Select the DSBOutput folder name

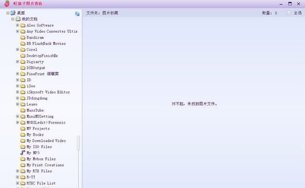[x=36, y=68]
